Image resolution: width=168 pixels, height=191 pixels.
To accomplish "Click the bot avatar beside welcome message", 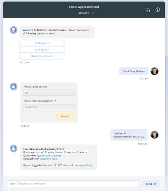I will pos(14,30).
